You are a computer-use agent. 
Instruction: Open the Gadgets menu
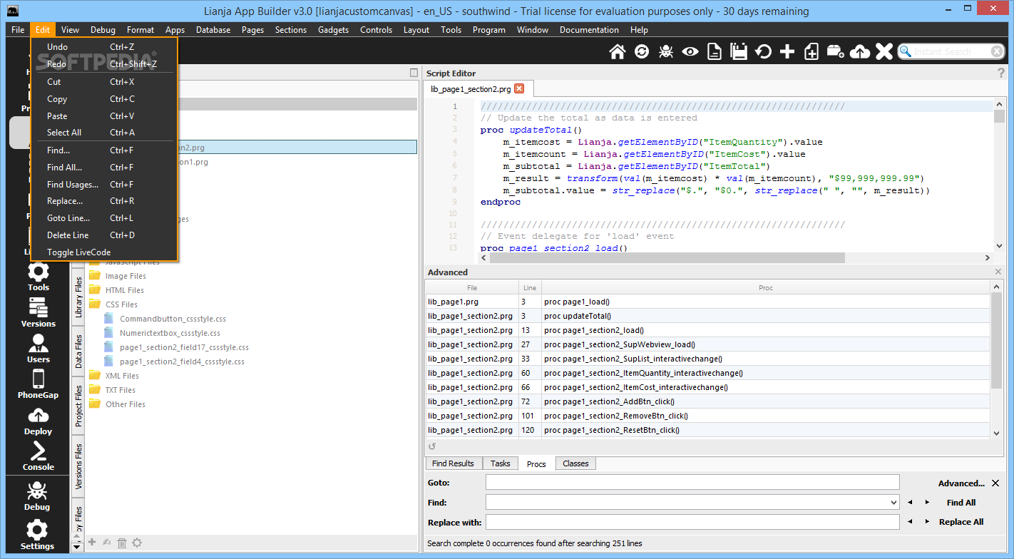point(333,30)
